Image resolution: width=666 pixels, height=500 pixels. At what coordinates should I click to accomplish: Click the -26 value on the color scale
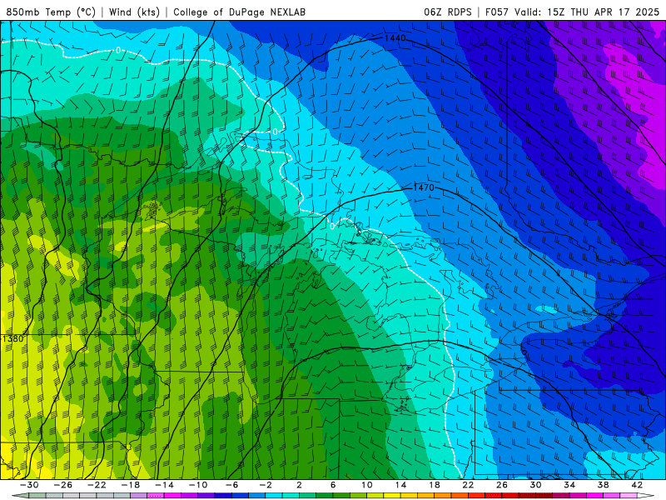(63, 485)
